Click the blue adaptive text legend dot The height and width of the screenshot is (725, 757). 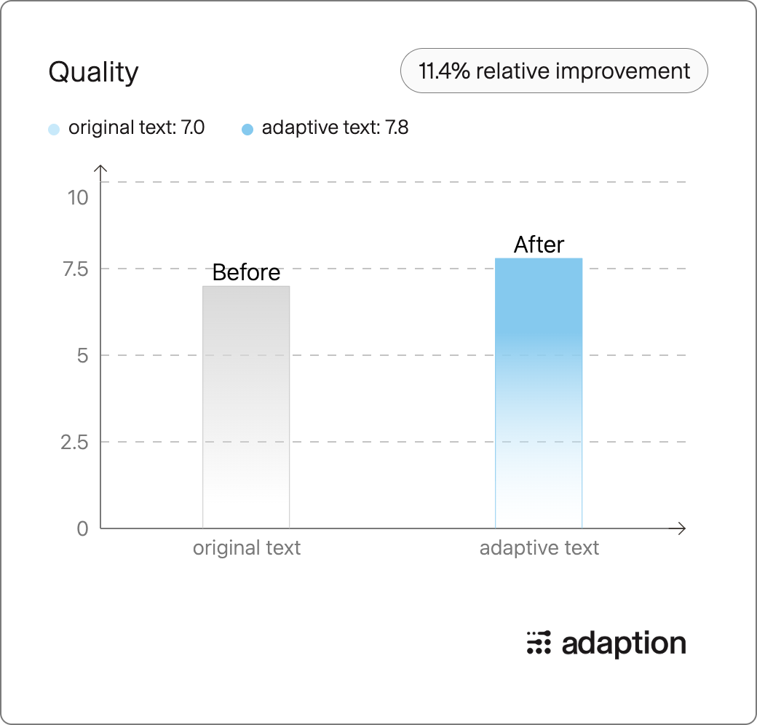click(x=247, y=129)
